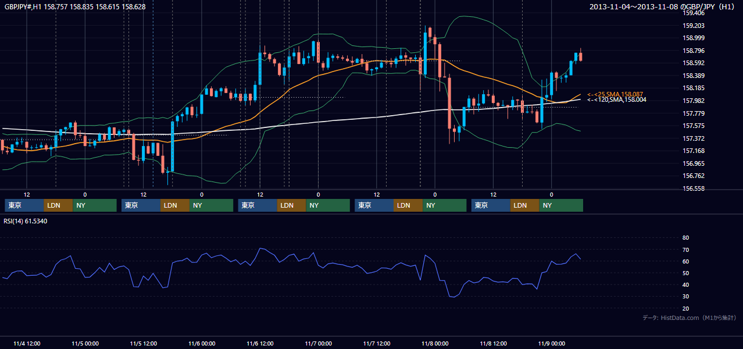
Task: Click RSI scale value 30
Action: pos(685,297)
